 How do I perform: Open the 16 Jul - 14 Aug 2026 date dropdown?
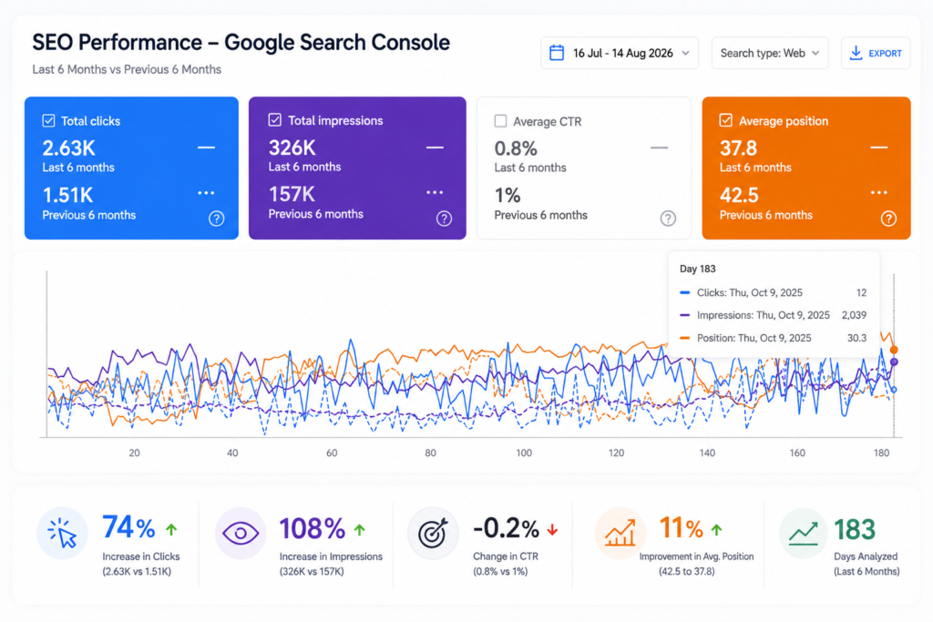click(620, 53)
